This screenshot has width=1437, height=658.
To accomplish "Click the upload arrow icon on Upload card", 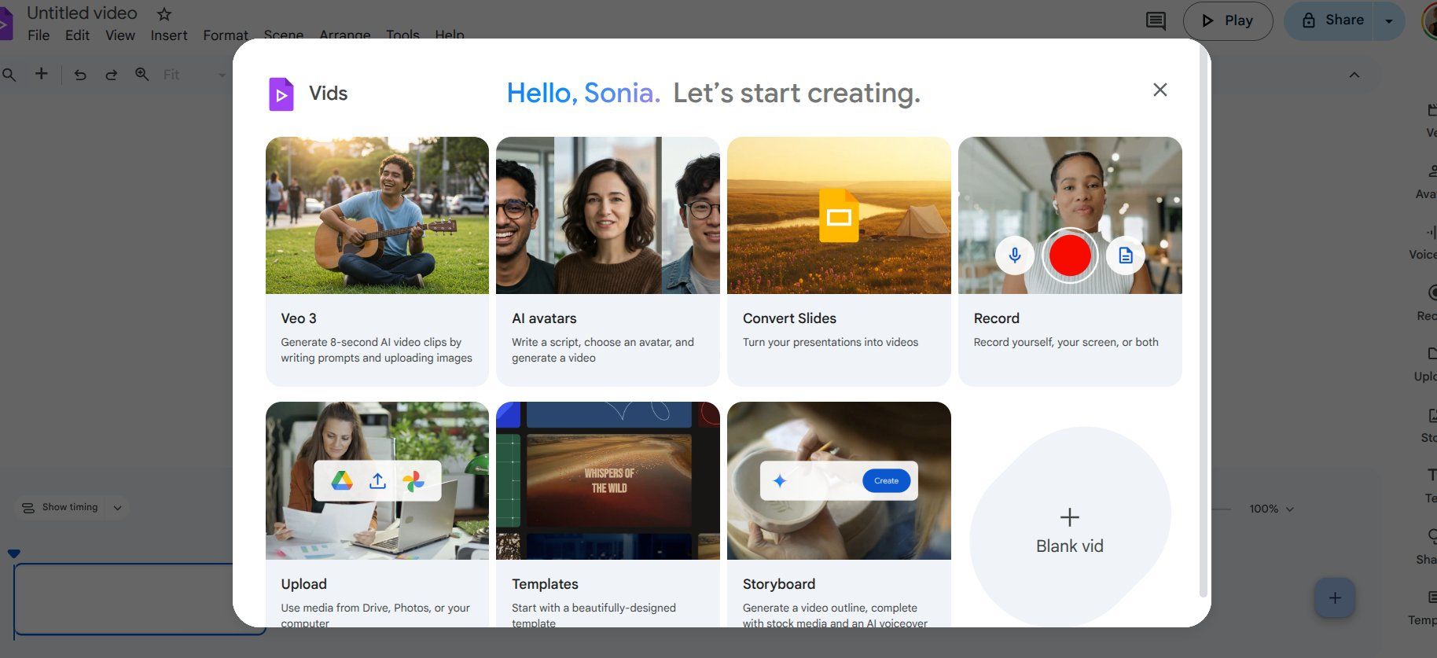I will pyautogui.click(x=377, y=481).
